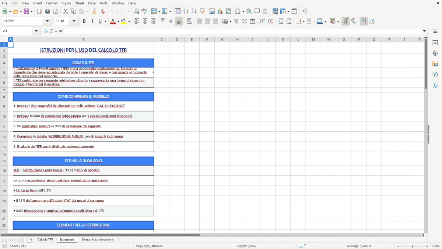Click PageStyle_Istruzioni in status bar
This screenshot has width=442, height=249.
(x=150, y=246)
